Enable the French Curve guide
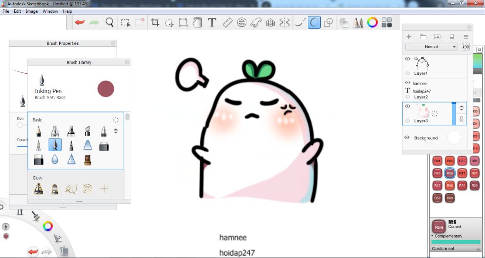This screenshot has height=258, width=485. [x=256, y=23]
